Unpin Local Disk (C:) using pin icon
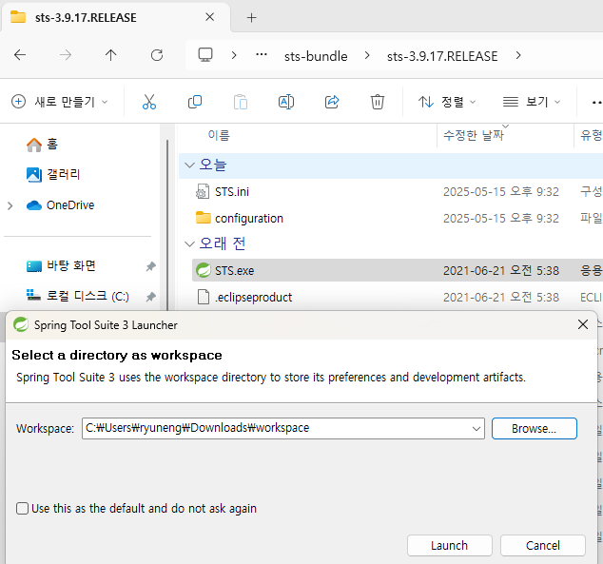This screenshot has width=603, height=564. coord(150,297)
